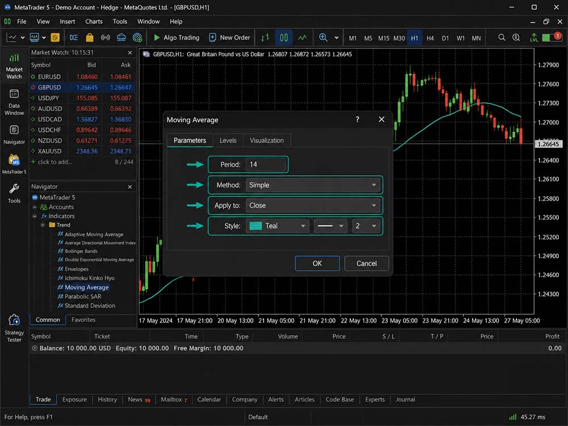Click the help question mark in dialog
The image size is (568, 426).
[357, 119]
